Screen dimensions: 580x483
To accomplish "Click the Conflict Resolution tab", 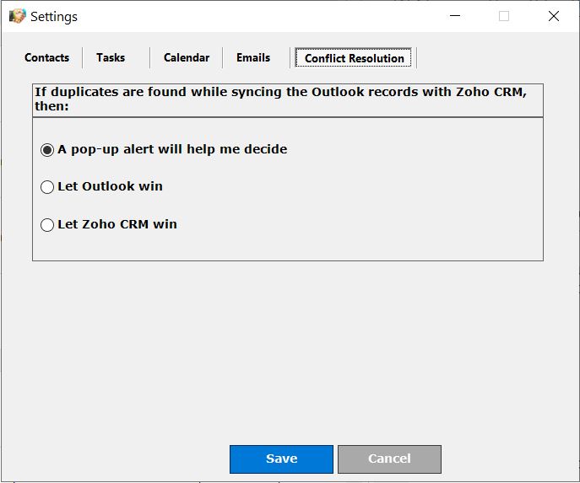I will (x=354, y=58).
